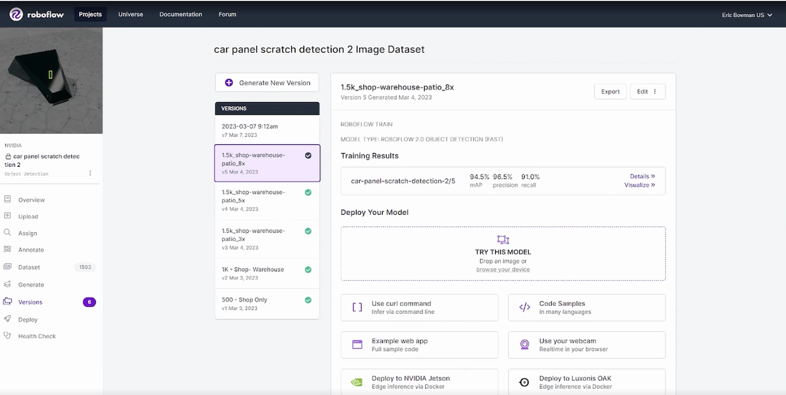Click the project preview thumbnail image
Screen dimensions: 786x395
[51, 81]
